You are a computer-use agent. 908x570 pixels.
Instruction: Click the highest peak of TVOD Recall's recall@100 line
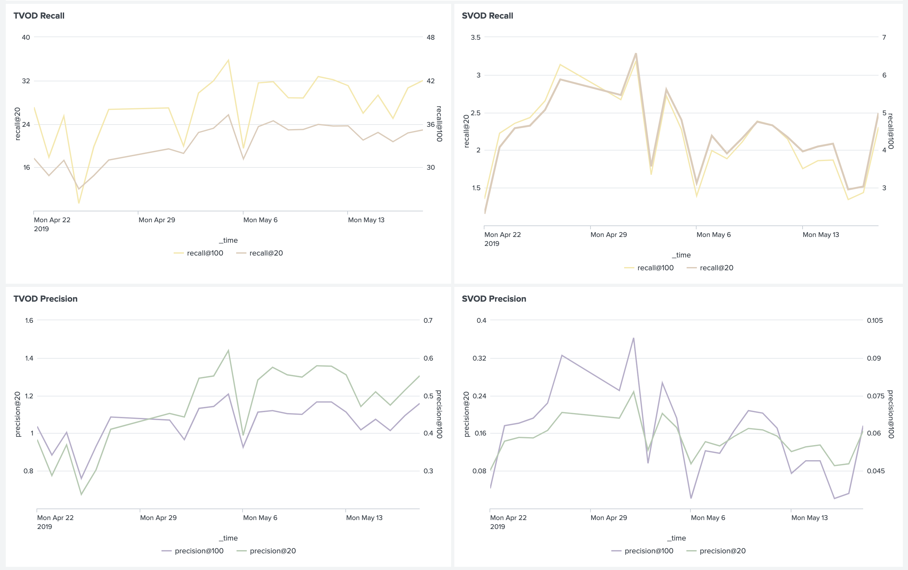coord(228,60)
